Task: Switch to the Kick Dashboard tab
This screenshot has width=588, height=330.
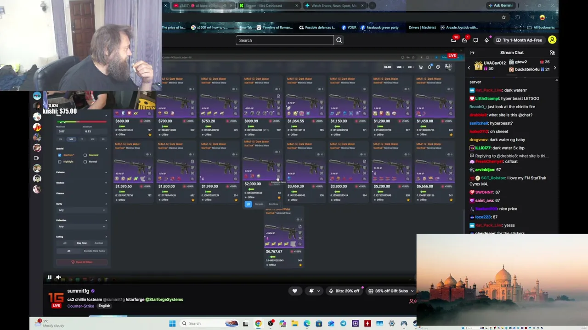Action: (x=269, y=5)
